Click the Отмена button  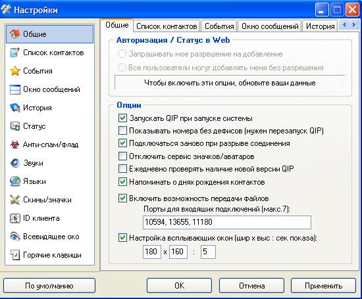tap(251, 286)
